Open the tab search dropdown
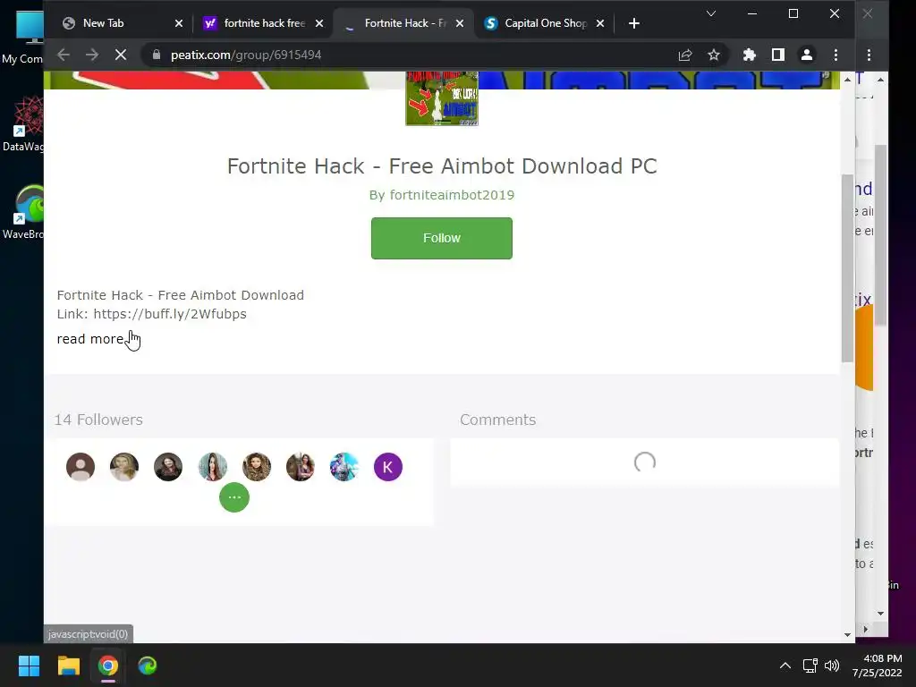The width and height of the screenshot is (916, 687). tap(711, 13)
